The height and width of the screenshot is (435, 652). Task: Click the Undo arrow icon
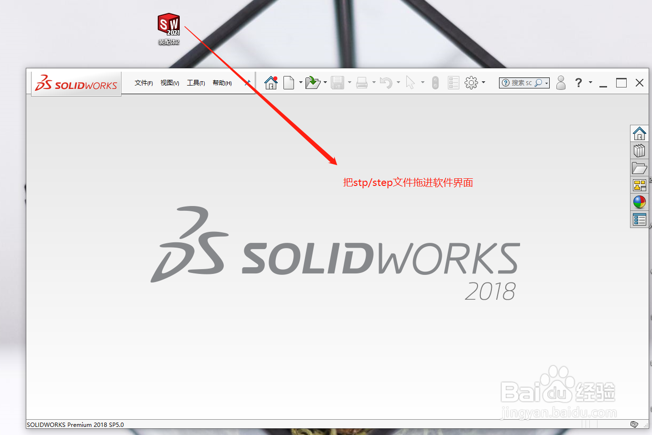386,83
